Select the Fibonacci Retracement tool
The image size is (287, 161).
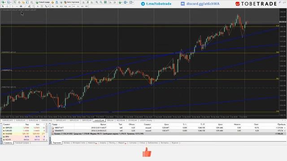(33, 6)
